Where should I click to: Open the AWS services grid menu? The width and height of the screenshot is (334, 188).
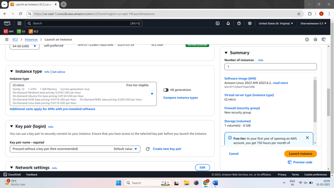(19, 23)
